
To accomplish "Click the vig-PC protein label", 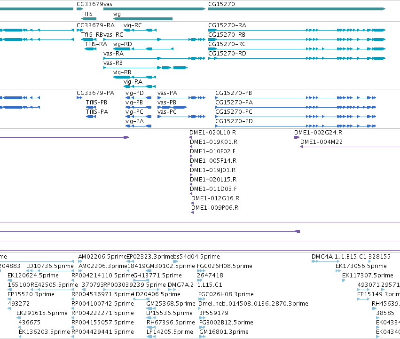I will pos(134,112).
